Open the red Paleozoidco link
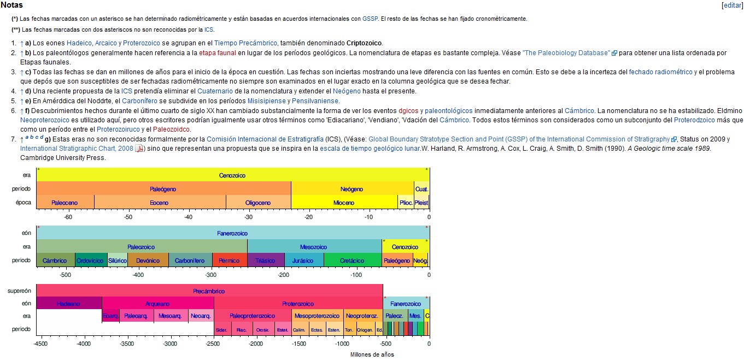Image resolution: width=744 pixels, height=361 pixels. 171,129
